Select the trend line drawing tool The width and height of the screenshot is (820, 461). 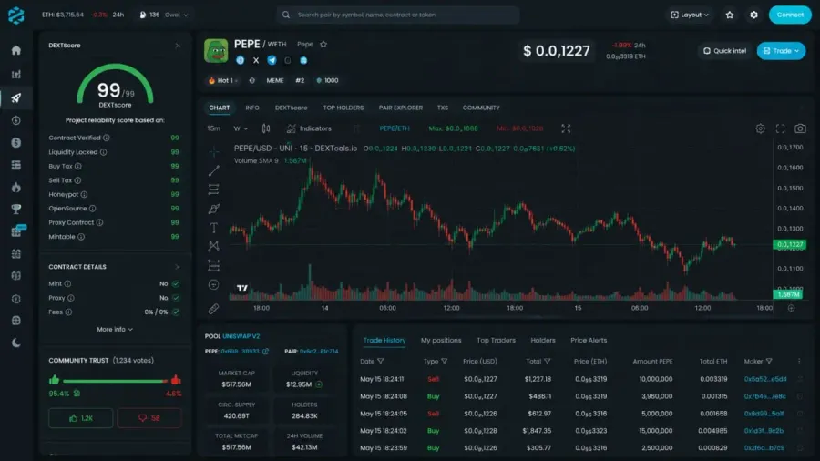point(214,170)
